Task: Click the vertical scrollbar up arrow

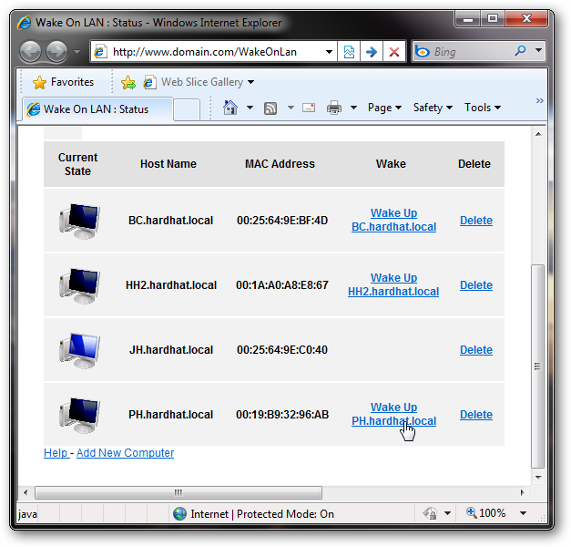Action: pyautogui.click(x=538, y=134)
